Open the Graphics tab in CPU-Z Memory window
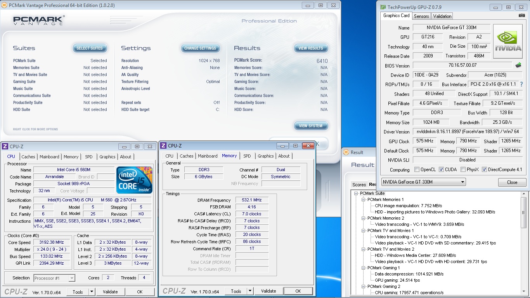 [266, 156]
